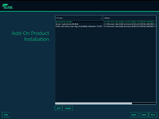This screenshot has height=119, width=159.
Task: Select the Server Applications Module row
Action: coord(106,24)
